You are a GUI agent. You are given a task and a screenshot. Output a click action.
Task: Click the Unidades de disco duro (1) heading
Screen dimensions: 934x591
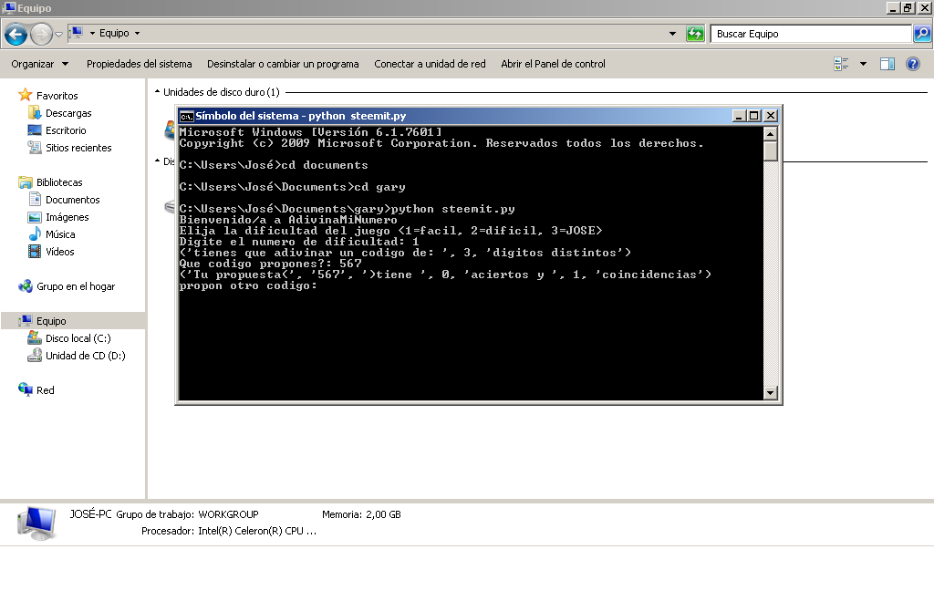pos(221,92)
